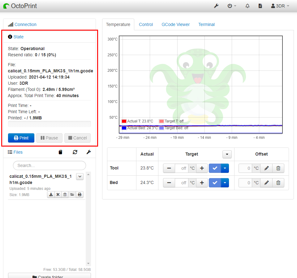Screen dimensions: 297x278
Task: Open the Terminal tab
Action: 206,24
